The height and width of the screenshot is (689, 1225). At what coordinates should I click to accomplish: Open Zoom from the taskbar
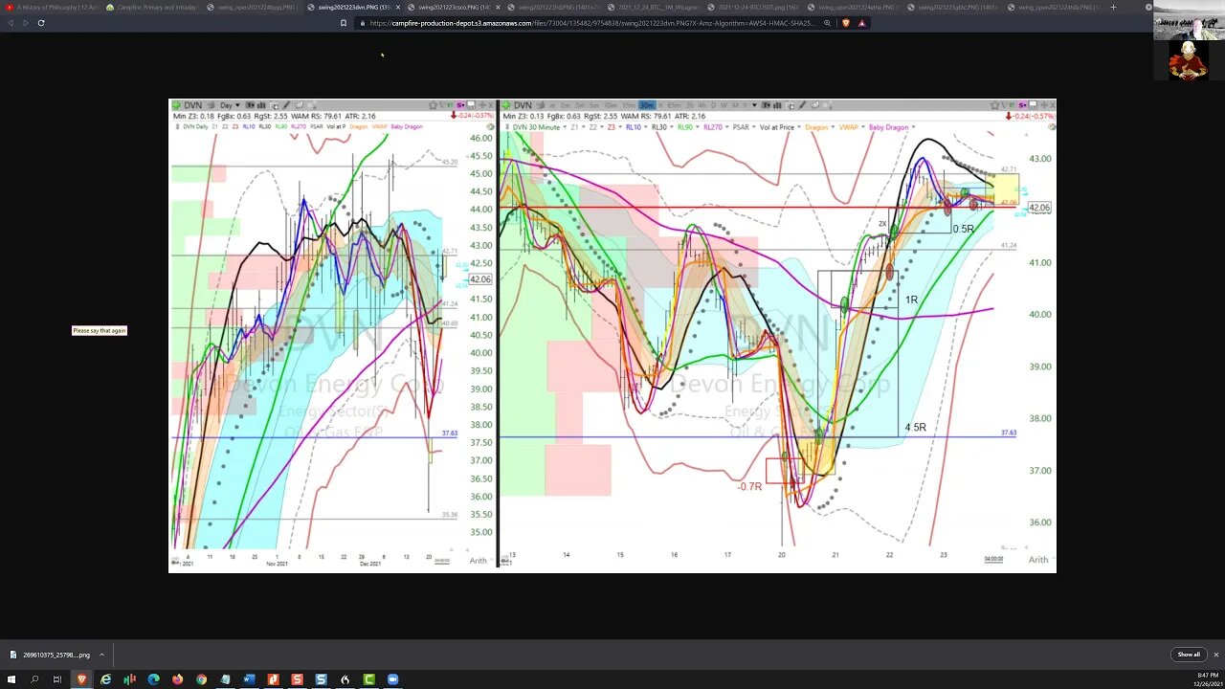(x=392, y=679)
